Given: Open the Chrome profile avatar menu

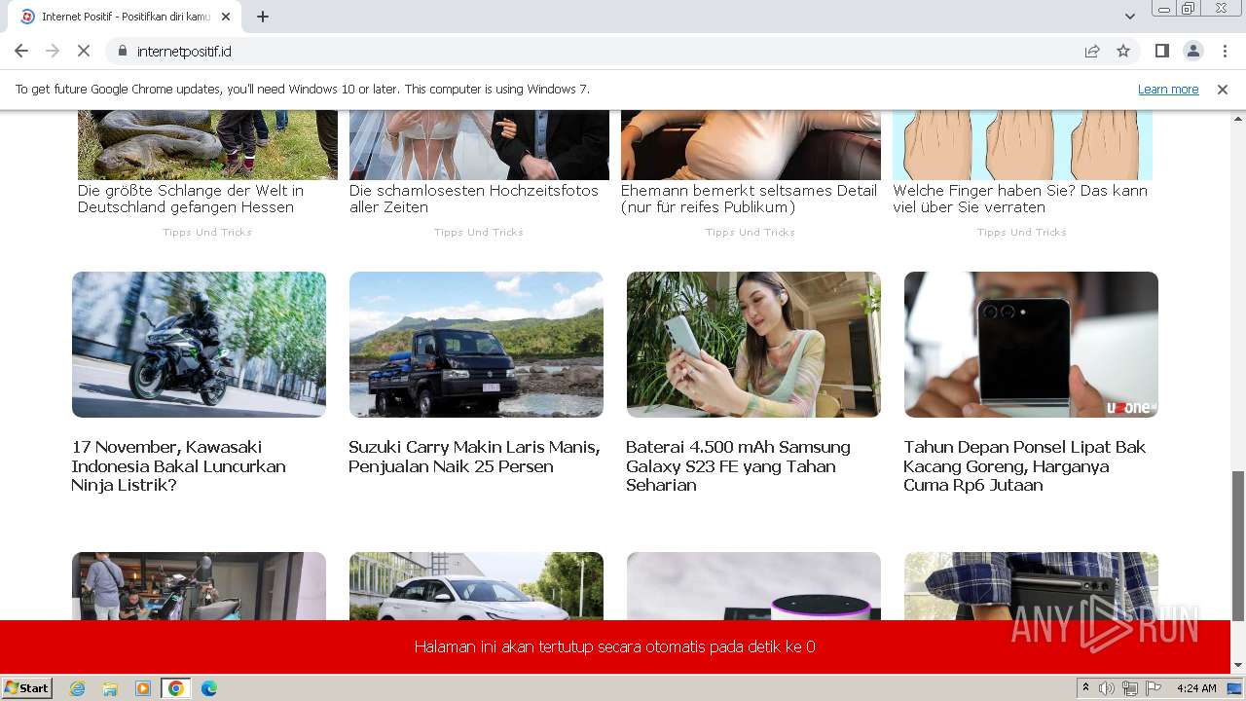Looking at the screenshot, I should coord(1192,51).
